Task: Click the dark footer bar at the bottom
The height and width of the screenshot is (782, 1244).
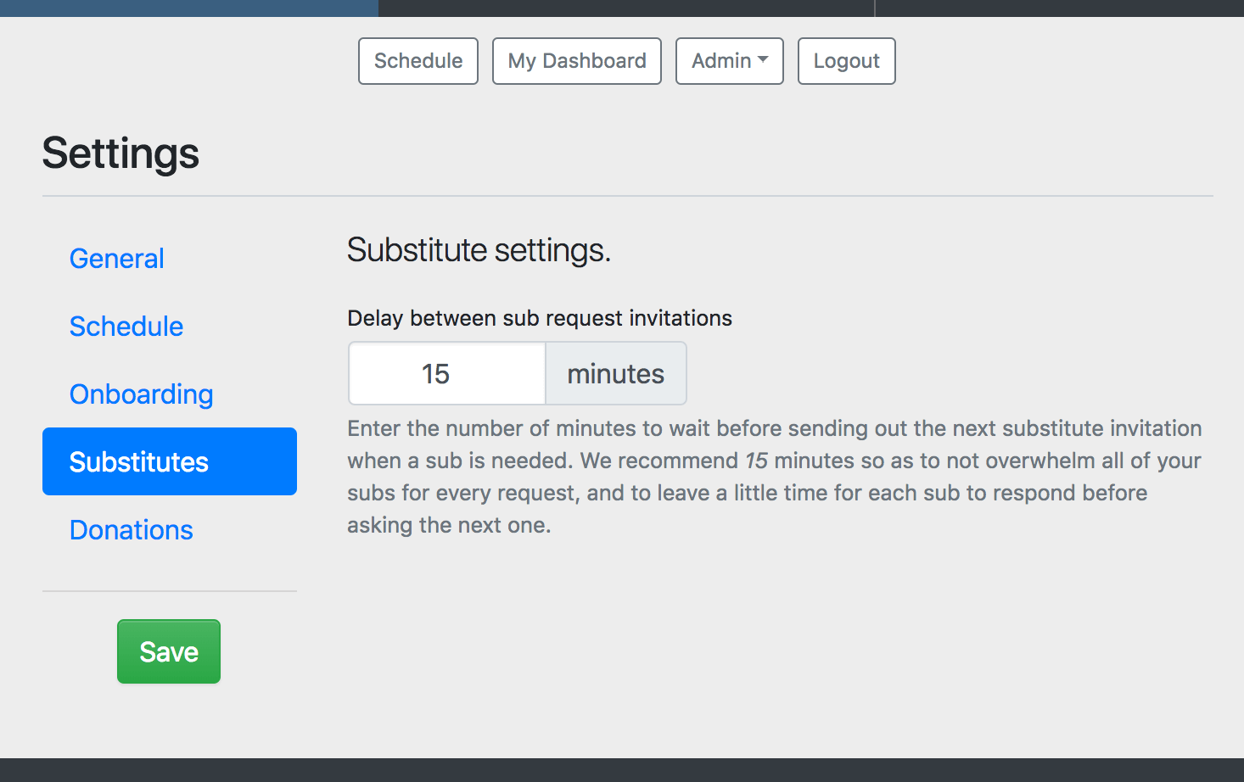Action: (x=622, y=770)
